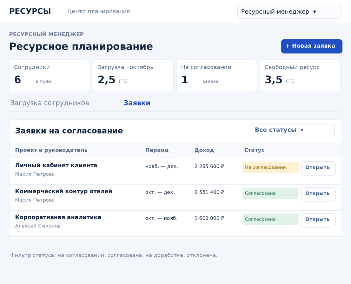Click the Корпоративная аналитика project name
This screenshot has width=351, height=284.
pos(58,217)
